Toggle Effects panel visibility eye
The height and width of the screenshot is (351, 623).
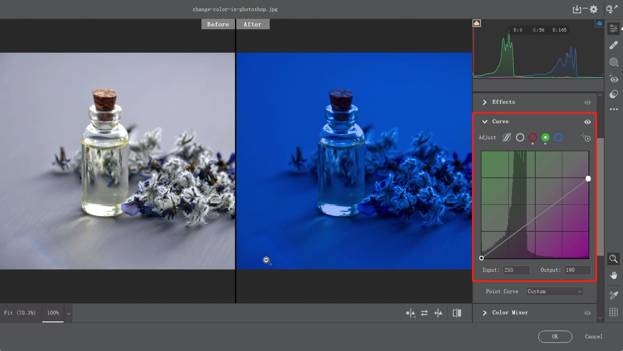click(x=587, y=102)
